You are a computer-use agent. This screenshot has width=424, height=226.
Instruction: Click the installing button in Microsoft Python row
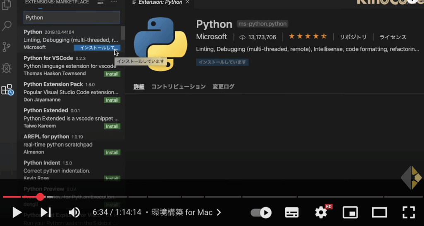(x=97, y=48)
